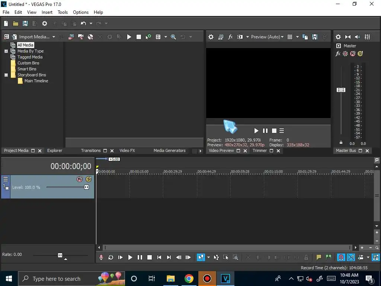Go to start of timeline
Screen dimensions: 381x286
pos(159,257)
